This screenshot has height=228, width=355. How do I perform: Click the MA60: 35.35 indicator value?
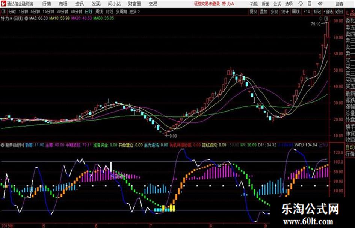pyautogui.click(x=103, y=18)
